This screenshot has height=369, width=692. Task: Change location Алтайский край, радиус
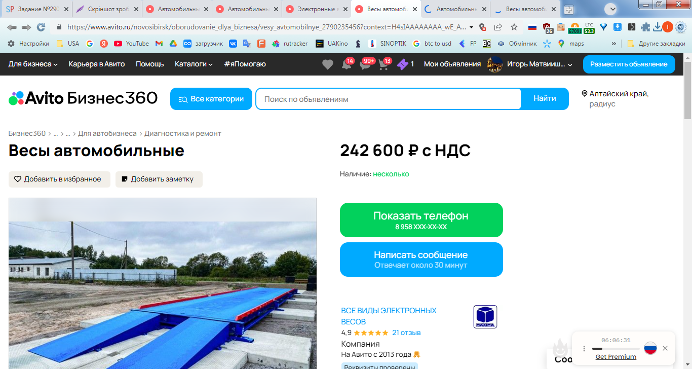point(615,99)
